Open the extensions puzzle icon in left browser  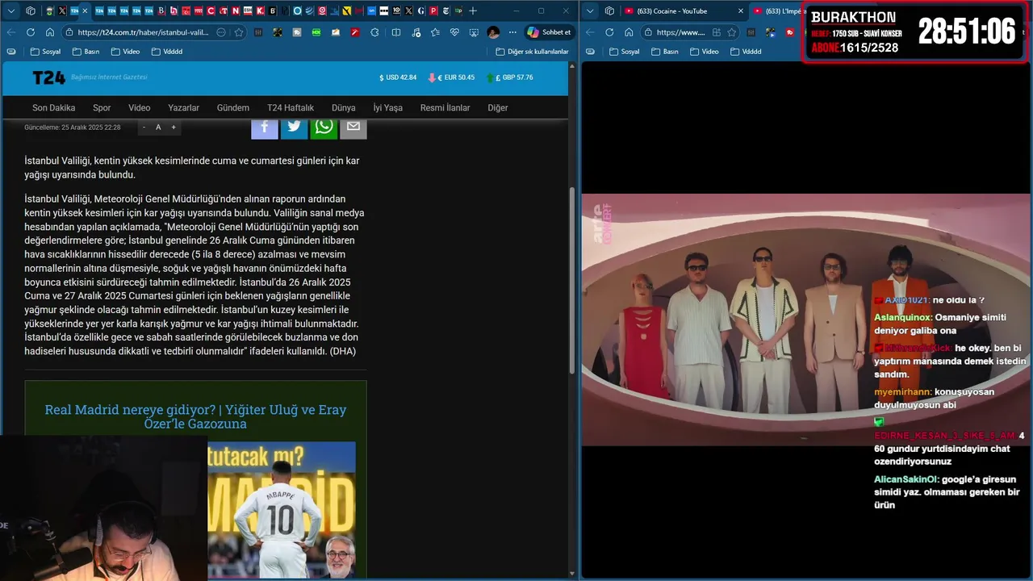point(374,32)
